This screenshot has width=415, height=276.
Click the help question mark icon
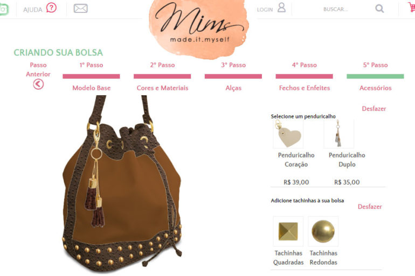(51, 8)
